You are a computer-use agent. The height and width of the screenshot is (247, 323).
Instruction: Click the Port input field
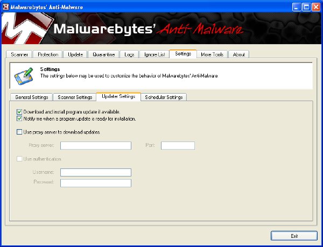(178, 145)
